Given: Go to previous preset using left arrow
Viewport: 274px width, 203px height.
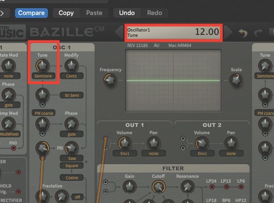Looking at the screenshot, I should click(x=119, y=32).
